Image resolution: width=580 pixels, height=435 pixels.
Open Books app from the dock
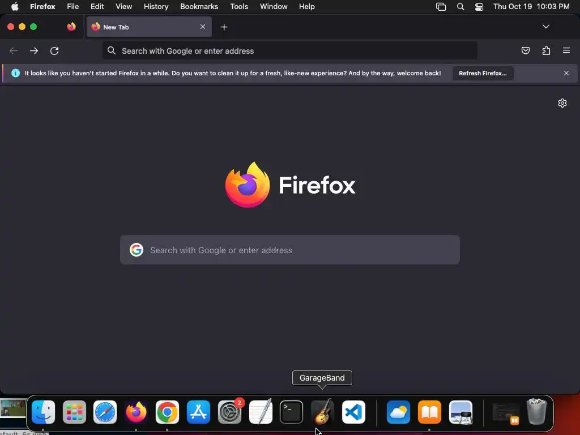pos(429,412)
